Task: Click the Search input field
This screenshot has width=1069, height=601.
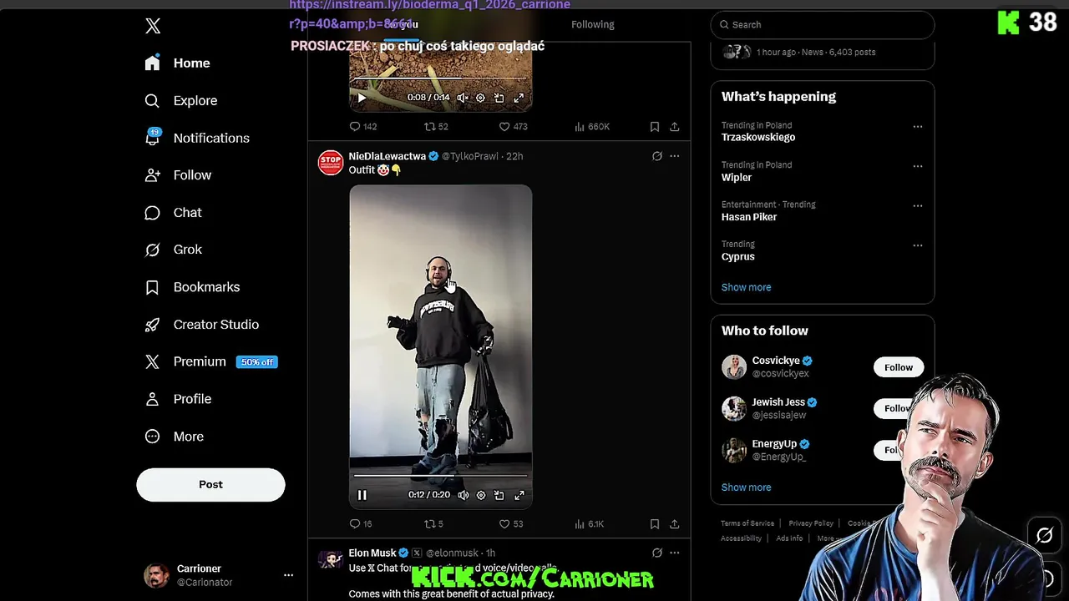Action: pyautogui.click(x=822, y=25)
